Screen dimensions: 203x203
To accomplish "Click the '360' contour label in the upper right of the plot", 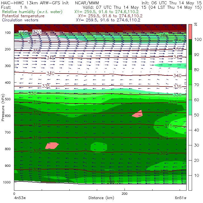I will (164, 35).
